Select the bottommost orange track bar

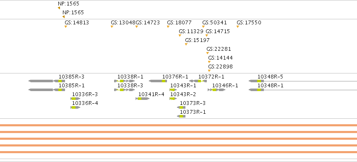(x=179, y=152)
